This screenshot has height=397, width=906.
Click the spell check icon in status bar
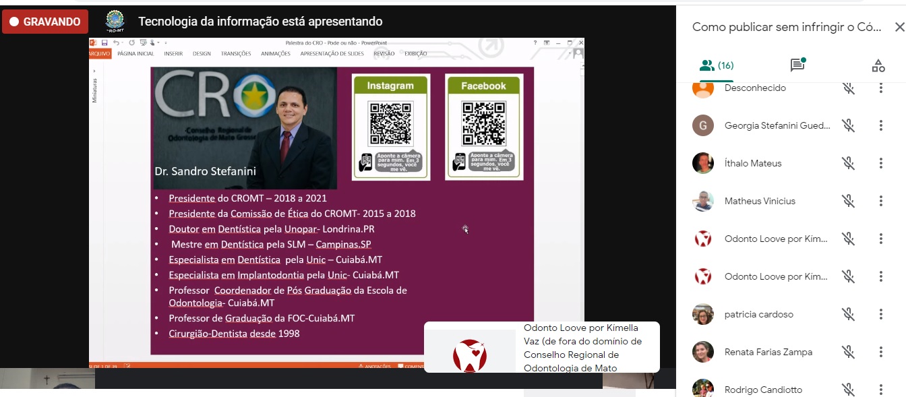point(127,366)
